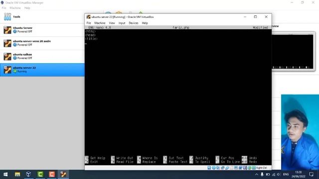This screenshot has height=179, width=319.
Task: Open the Devices menu in the VM window
Action: point(134,23)
